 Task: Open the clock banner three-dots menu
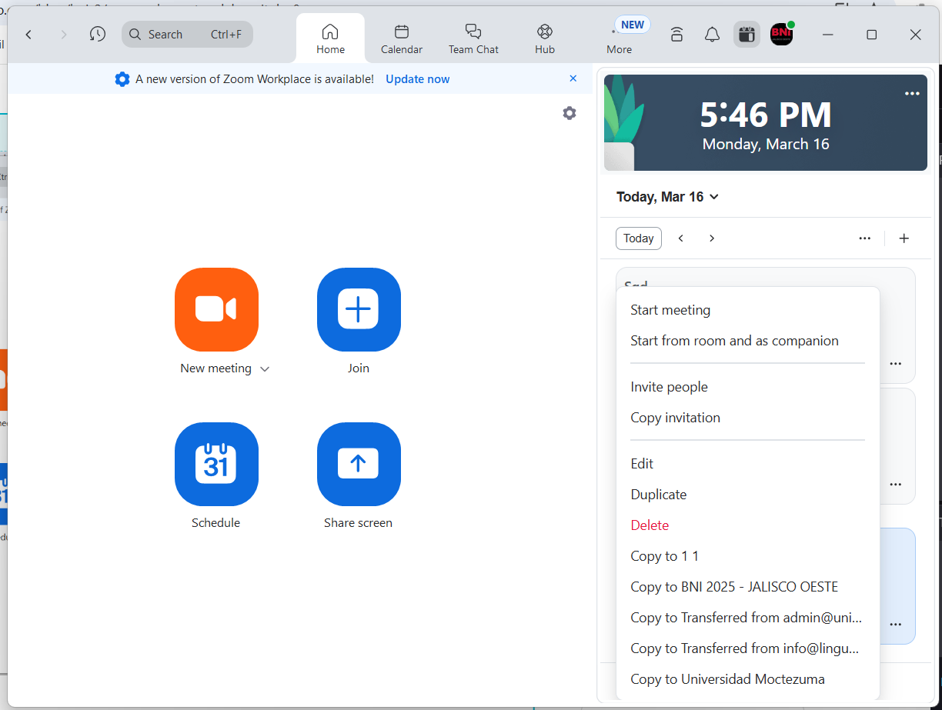pyautogui.click(x=912, y=93)
